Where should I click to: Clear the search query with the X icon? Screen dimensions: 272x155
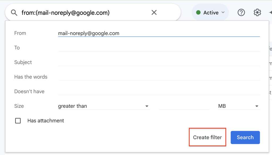tap(154, 12)
